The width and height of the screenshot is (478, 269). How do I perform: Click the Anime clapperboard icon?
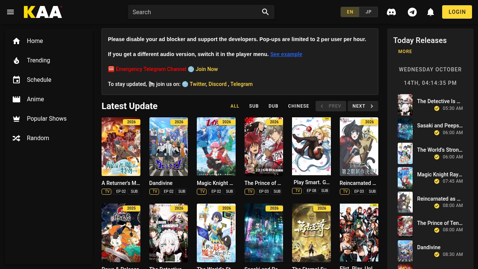pos(16,99)
